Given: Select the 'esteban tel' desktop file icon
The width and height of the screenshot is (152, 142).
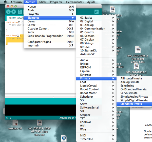Looking at the screenshot, I should [15, 123].
